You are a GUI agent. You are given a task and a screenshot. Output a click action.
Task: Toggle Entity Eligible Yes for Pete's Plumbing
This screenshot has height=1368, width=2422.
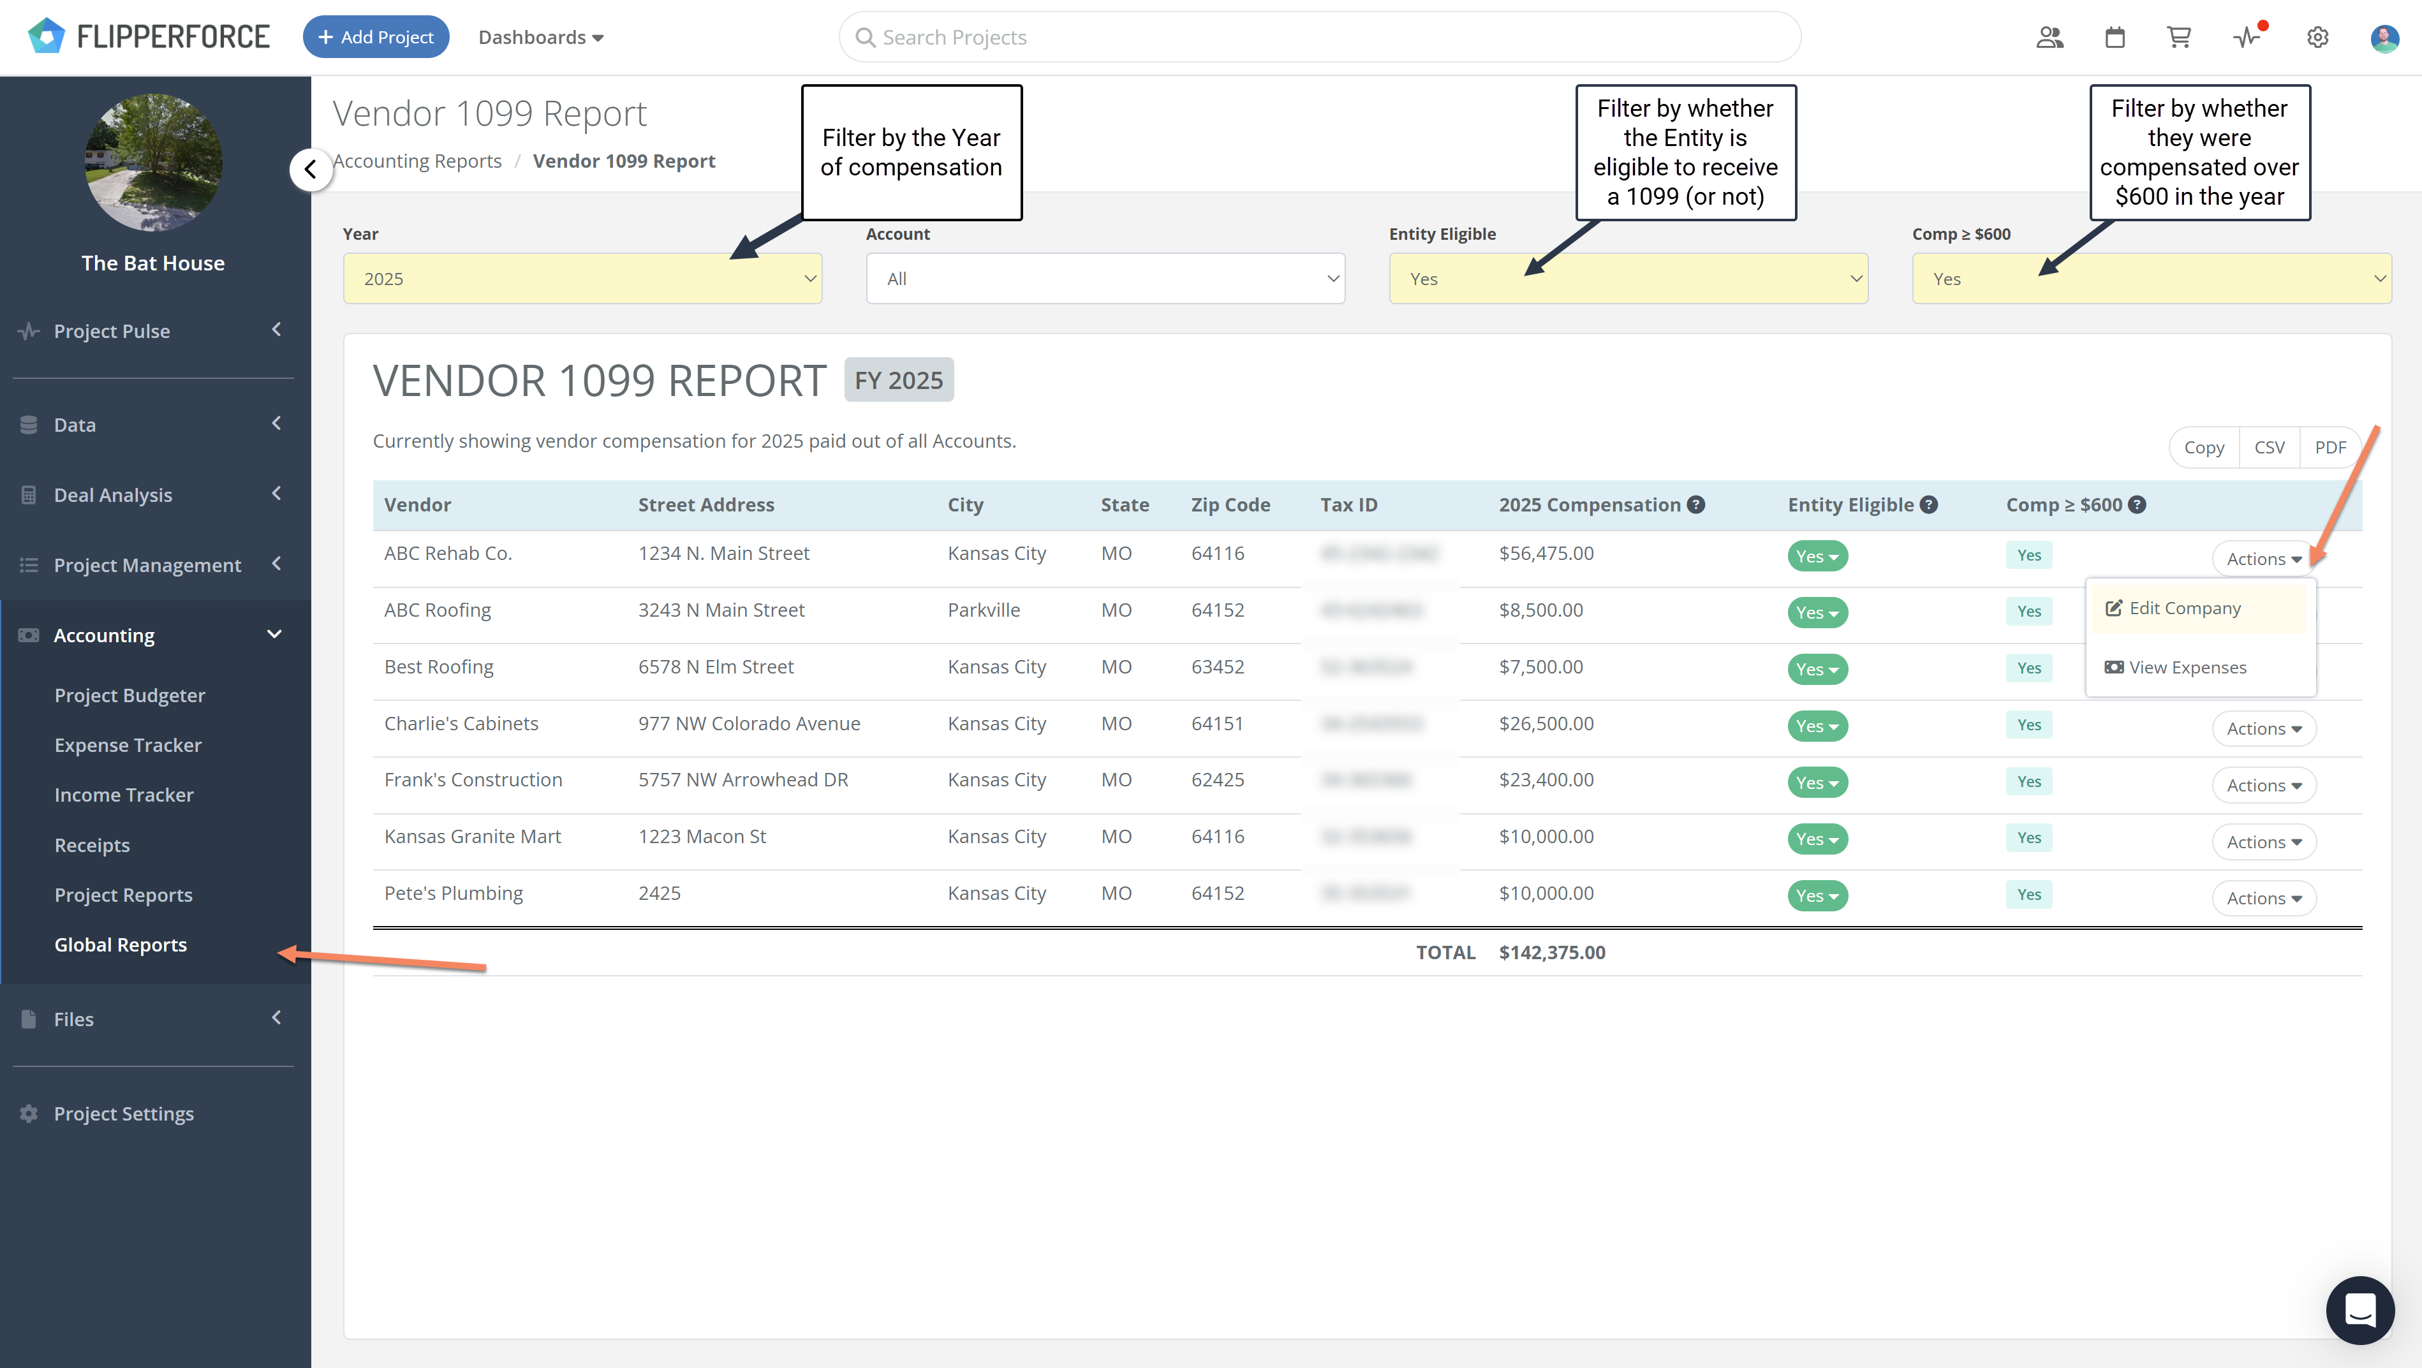click(x=1817, y=896)
